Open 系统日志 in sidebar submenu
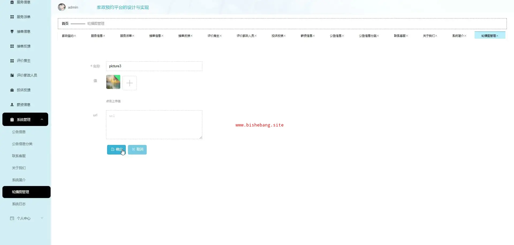This screenshot has height=245, width=514. coord(19,204)
